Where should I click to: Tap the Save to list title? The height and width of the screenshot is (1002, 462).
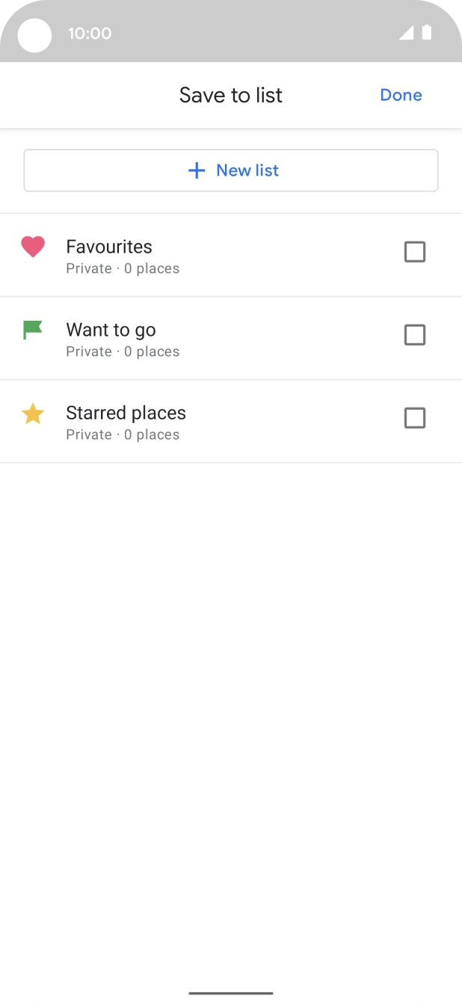tap(231, 95)
